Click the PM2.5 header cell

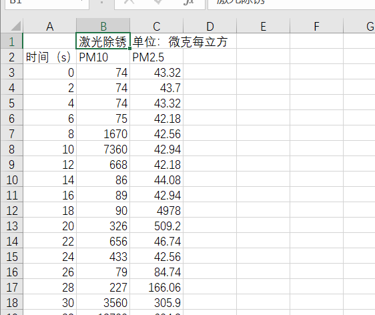pos(156,57)
